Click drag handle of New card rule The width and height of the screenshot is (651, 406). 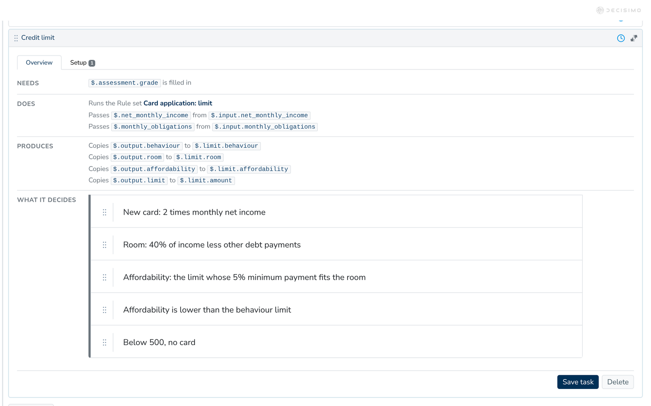click(x=105, y=212)
